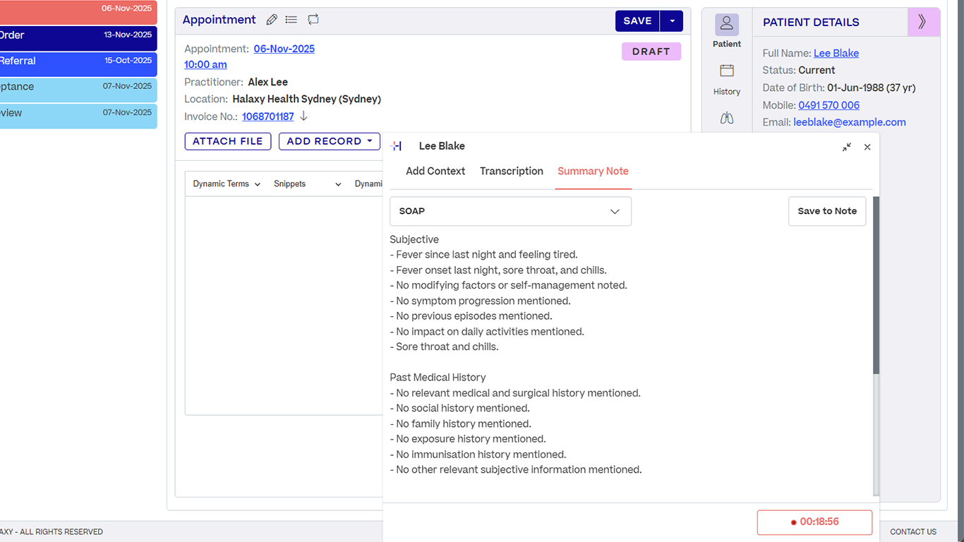Select the Referral item dated 15-Oct-2025
The height and width of the screenshot is (542, 964).
(78, 64)
